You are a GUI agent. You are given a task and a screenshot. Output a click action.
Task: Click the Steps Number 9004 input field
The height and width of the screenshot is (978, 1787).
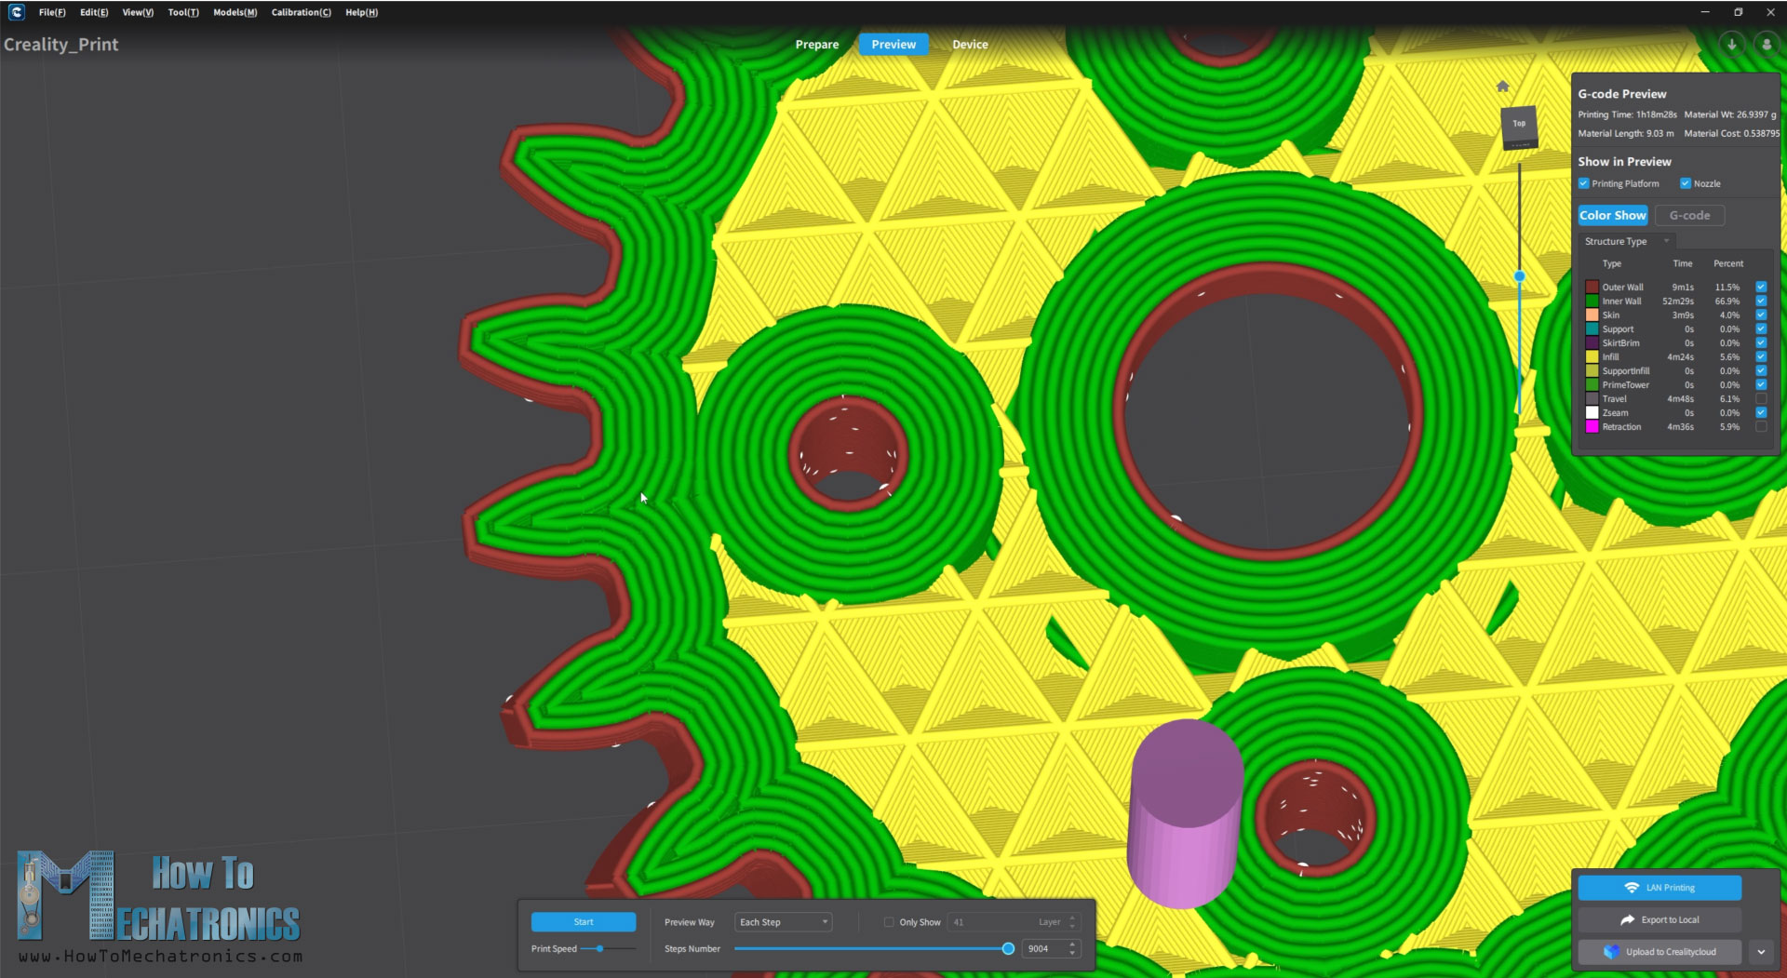click(1042, 949)
